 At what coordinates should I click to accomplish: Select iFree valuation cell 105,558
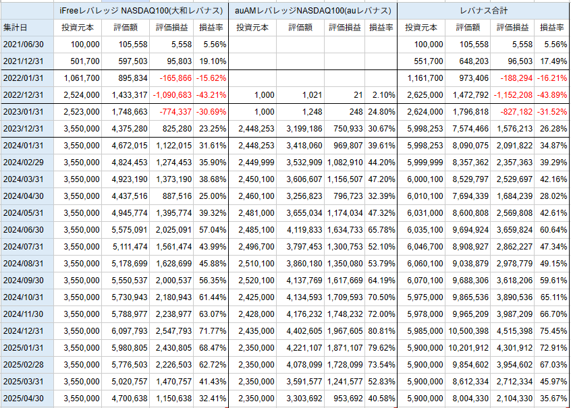tap(126, 45)
